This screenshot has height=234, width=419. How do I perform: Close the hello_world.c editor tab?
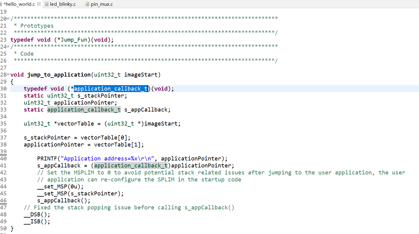(39, 4)
